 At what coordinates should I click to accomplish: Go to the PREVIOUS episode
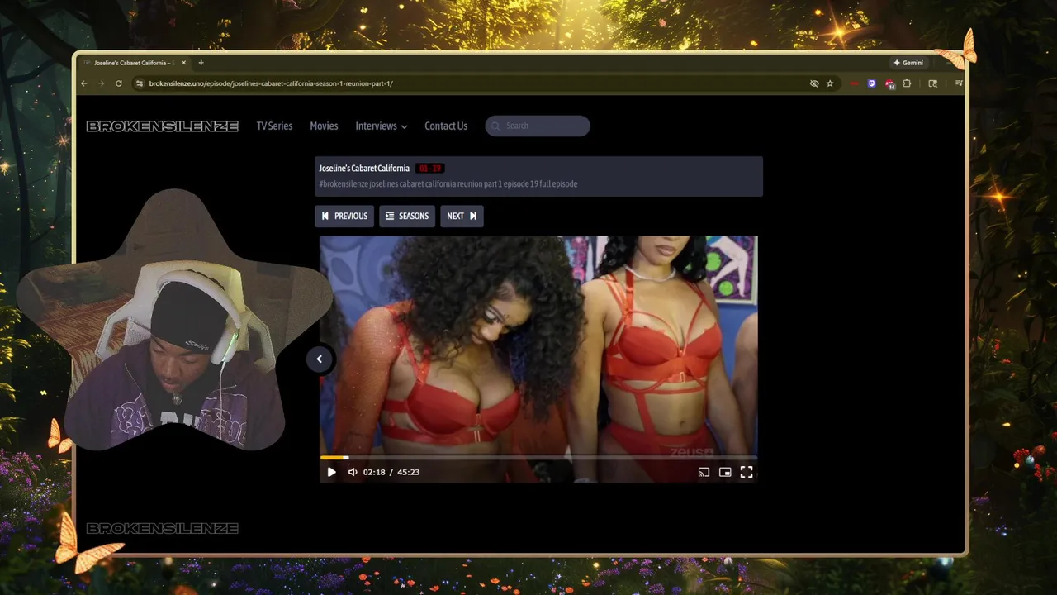point(344,216)
